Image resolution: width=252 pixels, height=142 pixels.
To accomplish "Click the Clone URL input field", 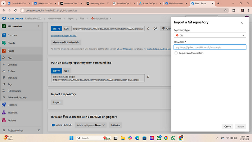I will coord(210,47).
